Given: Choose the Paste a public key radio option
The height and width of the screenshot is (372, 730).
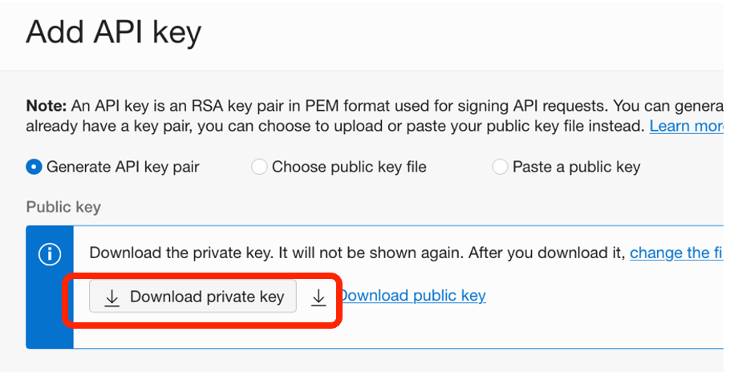Looking at the screenshot, I should coord(500,167).
